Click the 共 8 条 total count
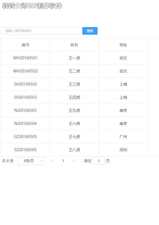The image size is (159, 225). (8, 161)
